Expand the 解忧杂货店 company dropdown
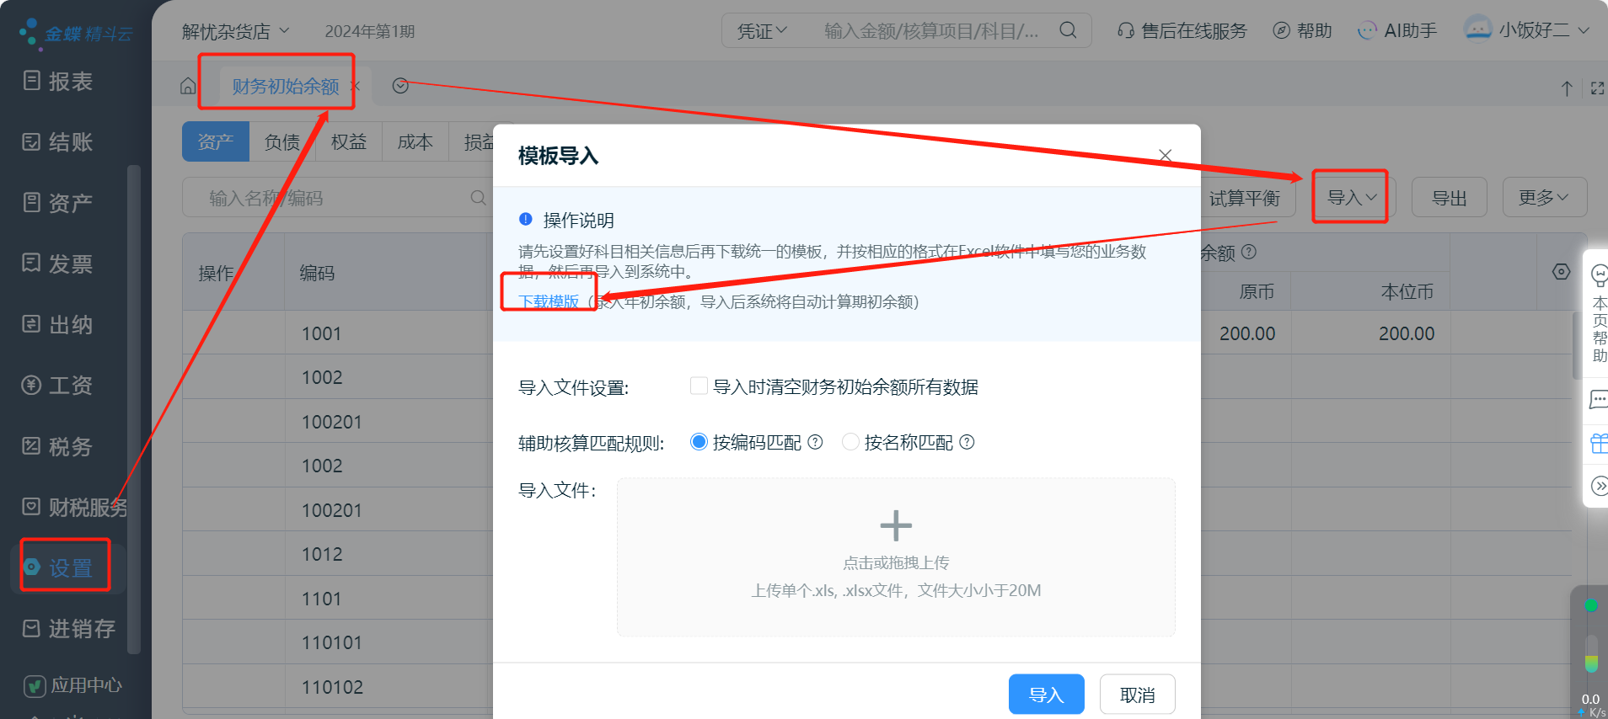 [236, 32]
